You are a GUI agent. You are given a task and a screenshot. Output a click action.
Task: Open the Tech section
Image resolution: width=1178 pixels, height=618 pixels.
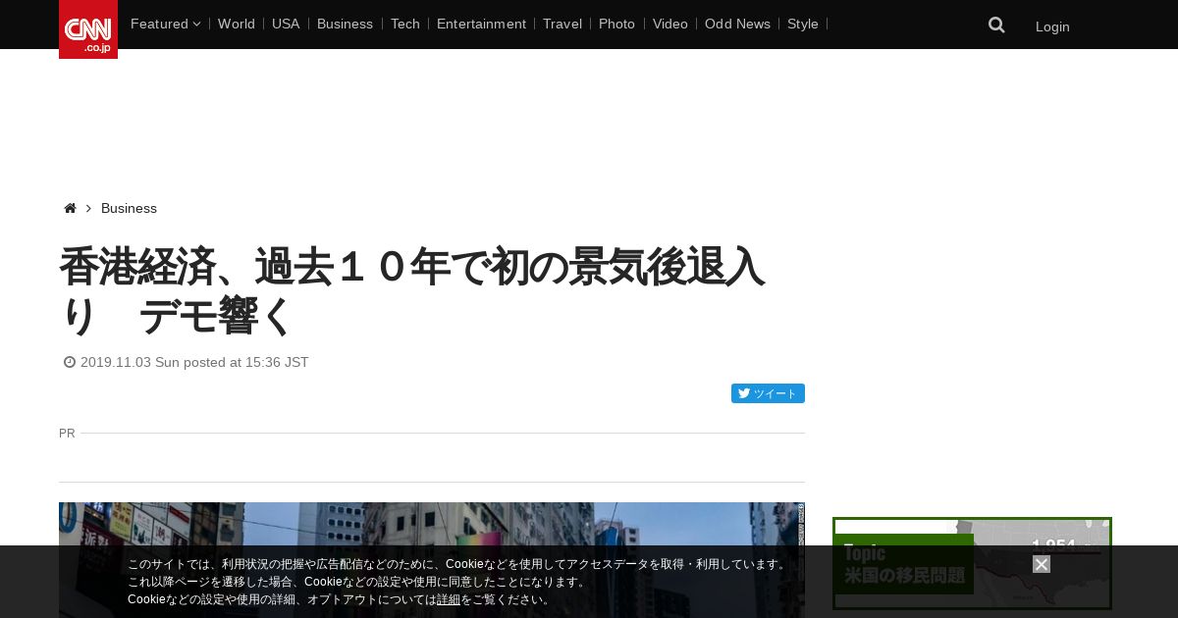click(x=405, y=24)
